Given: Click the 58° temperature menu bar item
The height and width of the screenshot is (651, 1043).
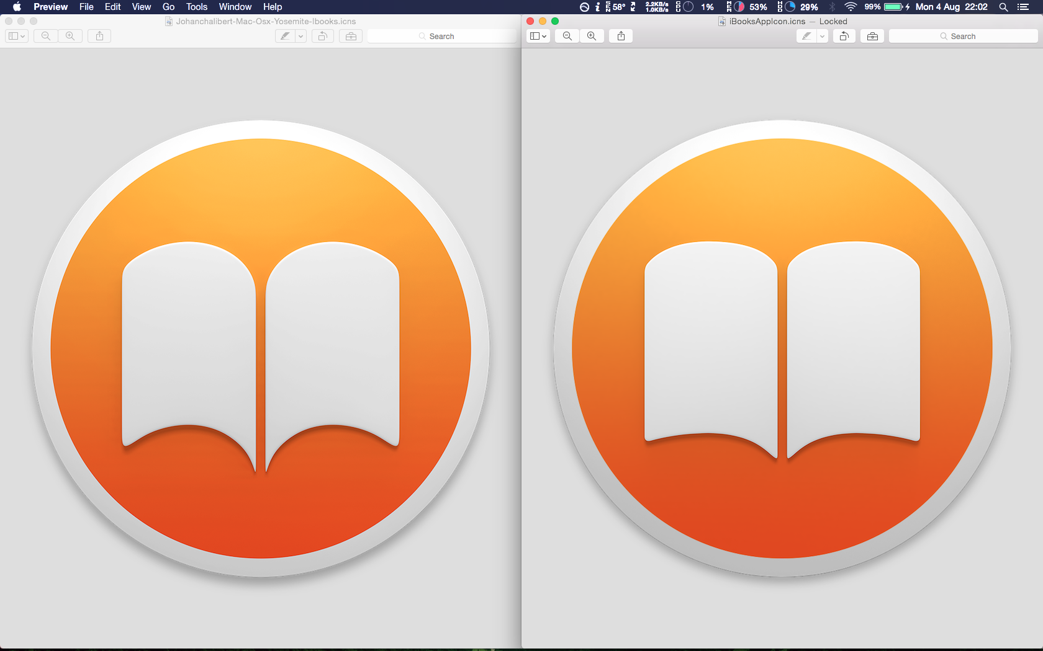Looking at the screenshot, I should point(615,7).
